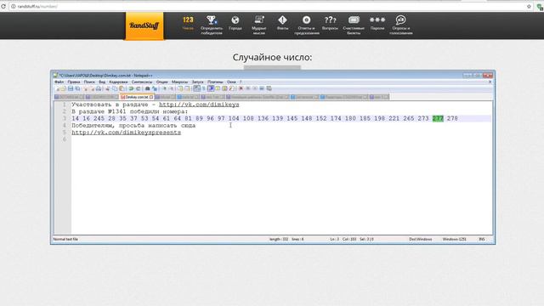544x306 pixels.
Task: Close the Dimikey.com.txt tab
Action: [151, 97]
